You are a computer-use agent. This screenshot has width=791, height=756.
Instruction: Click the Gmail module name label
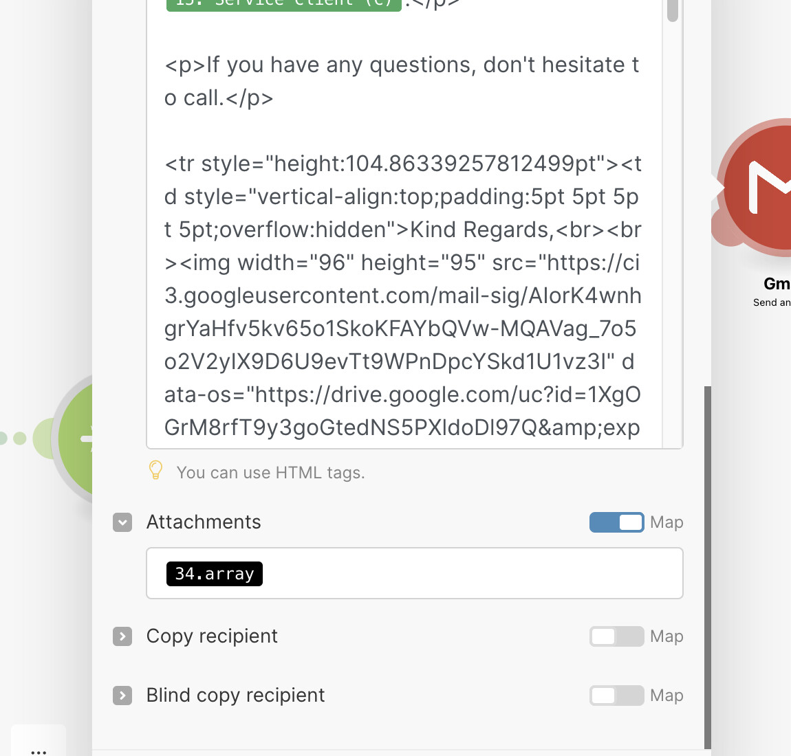[777, 284]
